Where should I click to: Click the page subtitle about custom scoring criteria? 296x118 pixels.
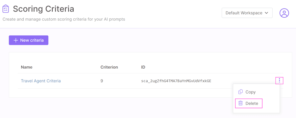coord(64,19)
